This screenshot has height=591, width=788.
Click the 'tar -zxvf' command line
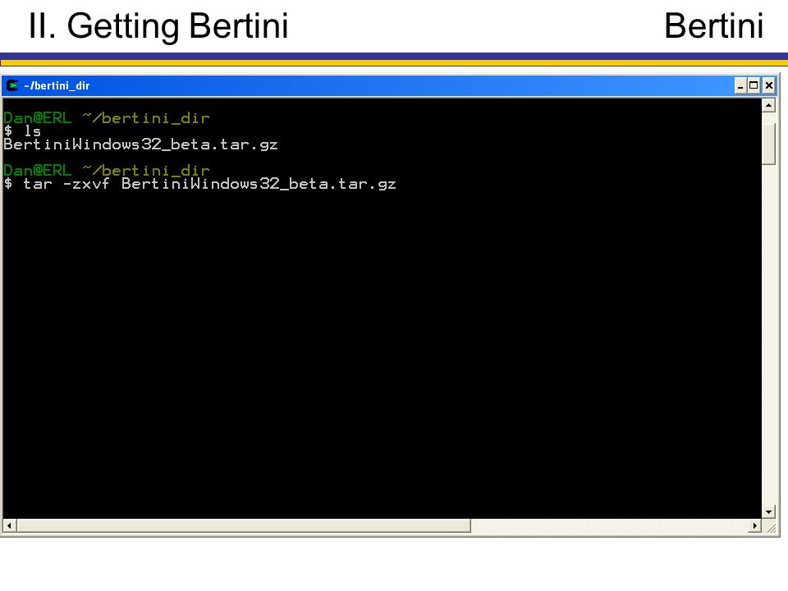[x=200, y=184]
